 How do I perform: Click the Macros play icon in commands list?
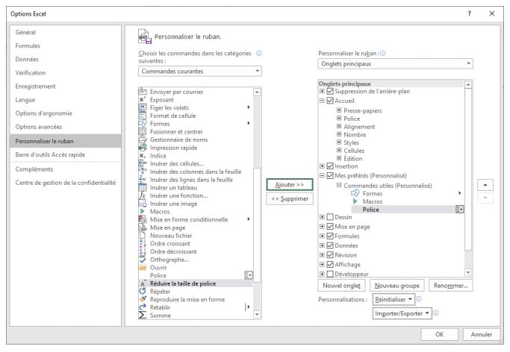(143, 212)
